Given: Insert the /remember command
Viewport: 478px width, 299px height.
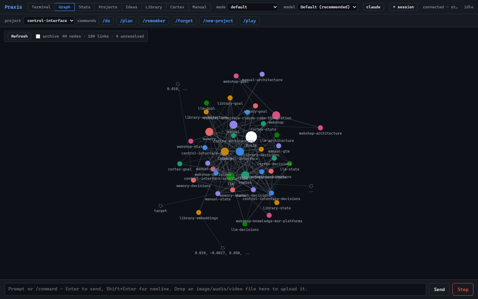Looking at the screenshot, I should pyautogui.click(x=154, y=21).
